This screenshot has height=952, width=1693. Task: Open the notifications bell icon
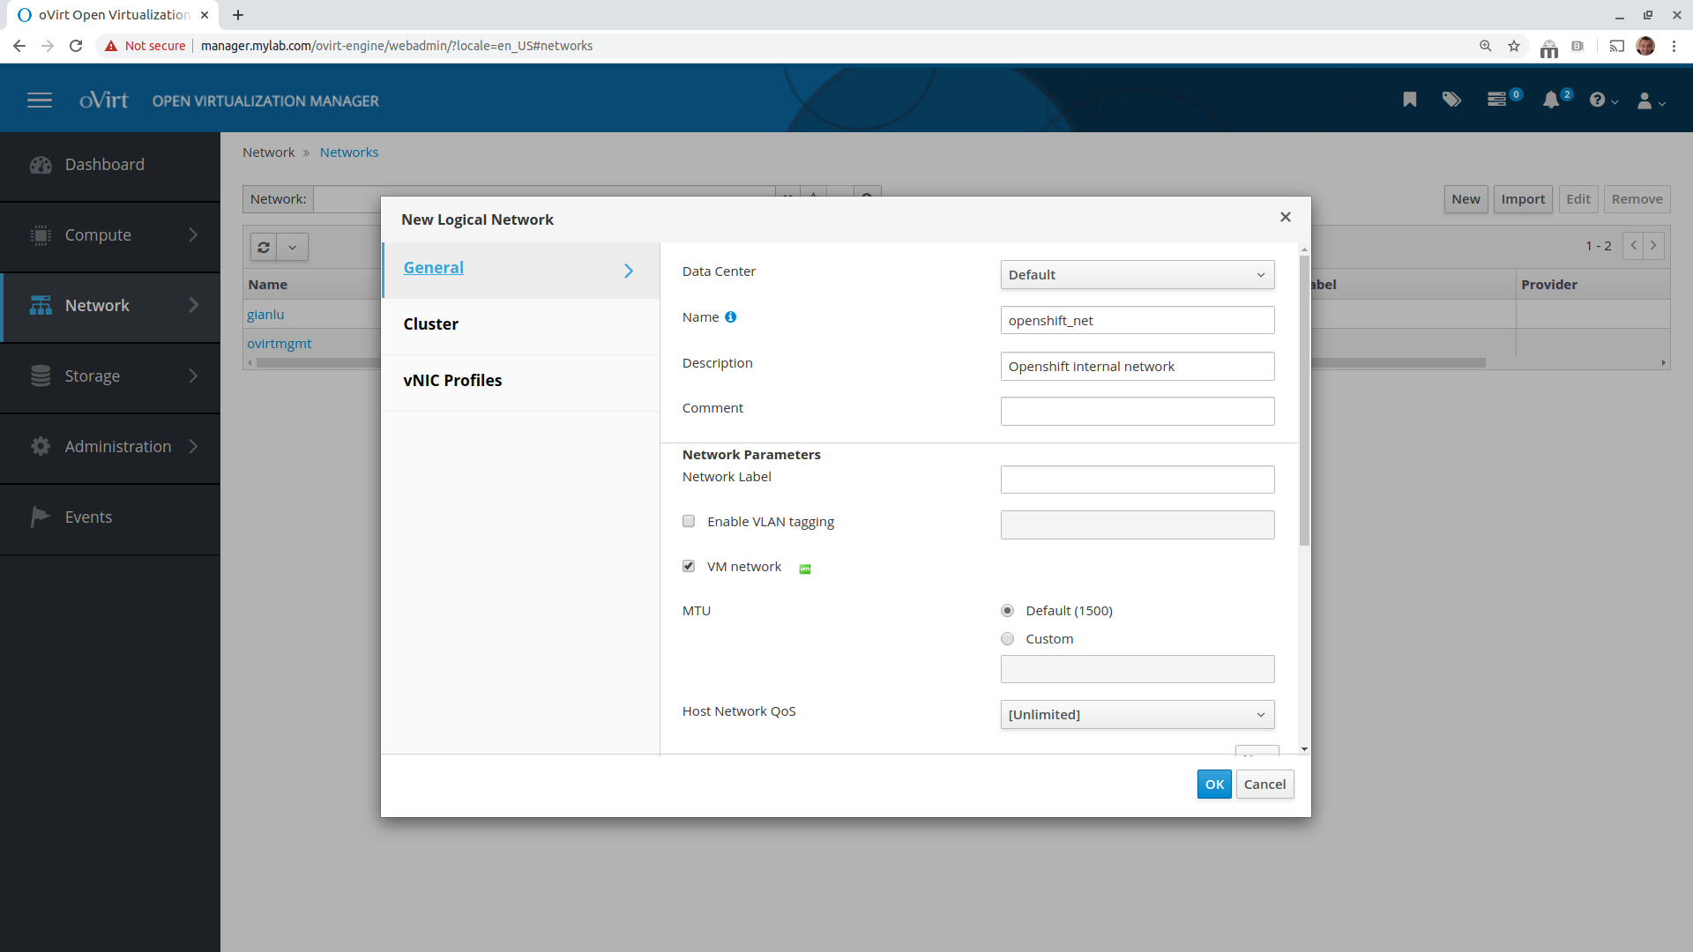pyautogui.click(x=1551, y=100)
